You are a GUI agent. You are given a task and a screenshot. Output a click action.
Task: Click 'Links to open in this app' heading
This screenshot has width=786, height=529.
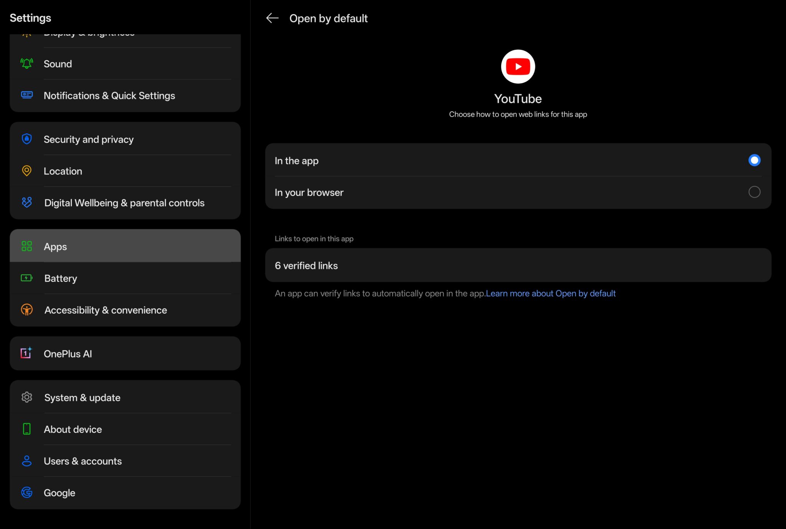click(314, 239)
